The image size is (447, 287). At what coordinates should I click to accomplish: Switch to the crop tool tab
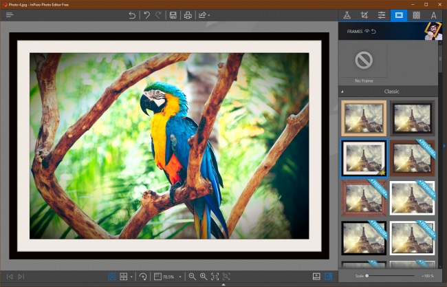pos(364,15)
